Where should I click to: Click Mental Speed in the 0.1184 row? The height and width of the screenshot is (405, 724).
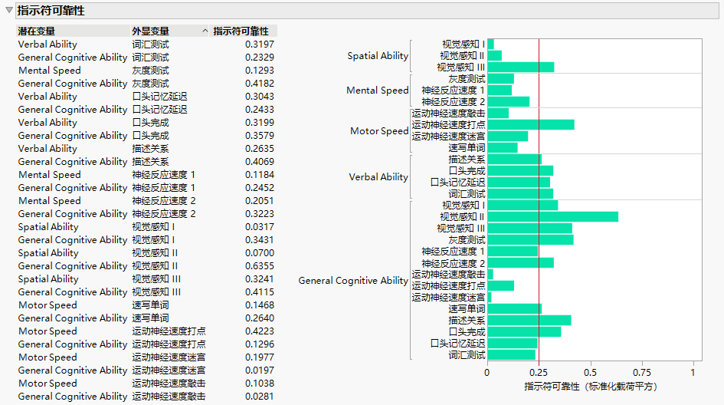point(49,175)
